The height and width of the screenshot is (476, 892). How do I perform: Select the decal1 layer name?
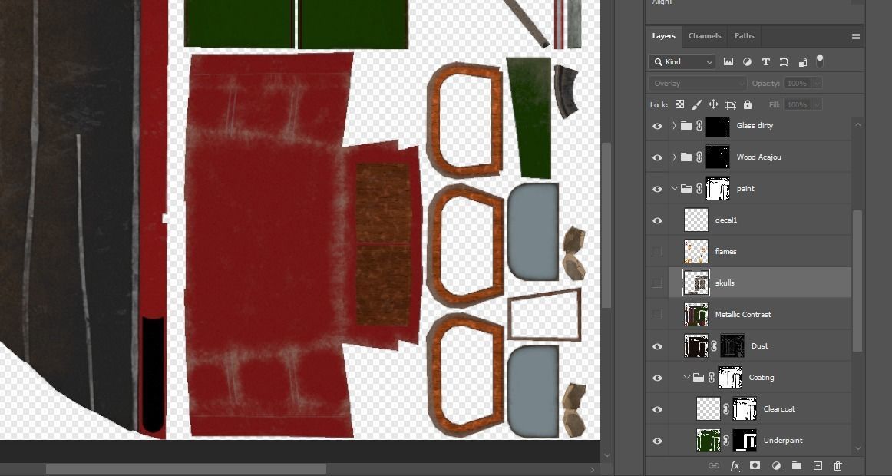(x=726, y=220)
